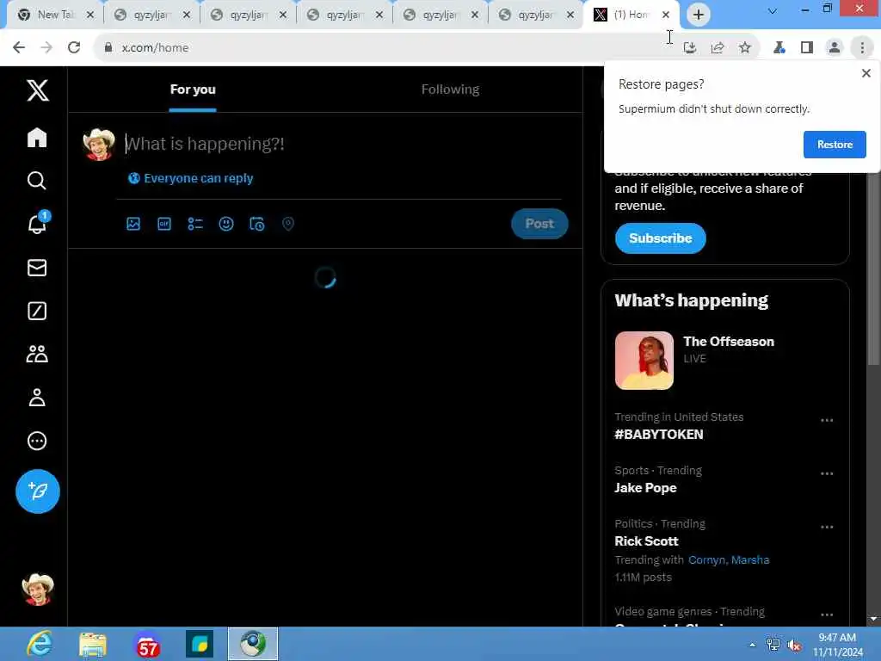The width and height of the screenshot is (881, 661).
Task: Click Restore in the restore pages popup
Action: 835,145
